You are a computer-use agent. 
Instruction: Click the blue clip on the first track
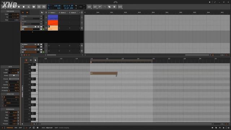(53, 17)
